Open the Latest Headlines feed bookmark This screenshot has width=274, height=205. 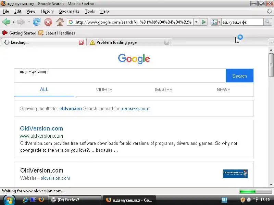[x=57, y=33]
